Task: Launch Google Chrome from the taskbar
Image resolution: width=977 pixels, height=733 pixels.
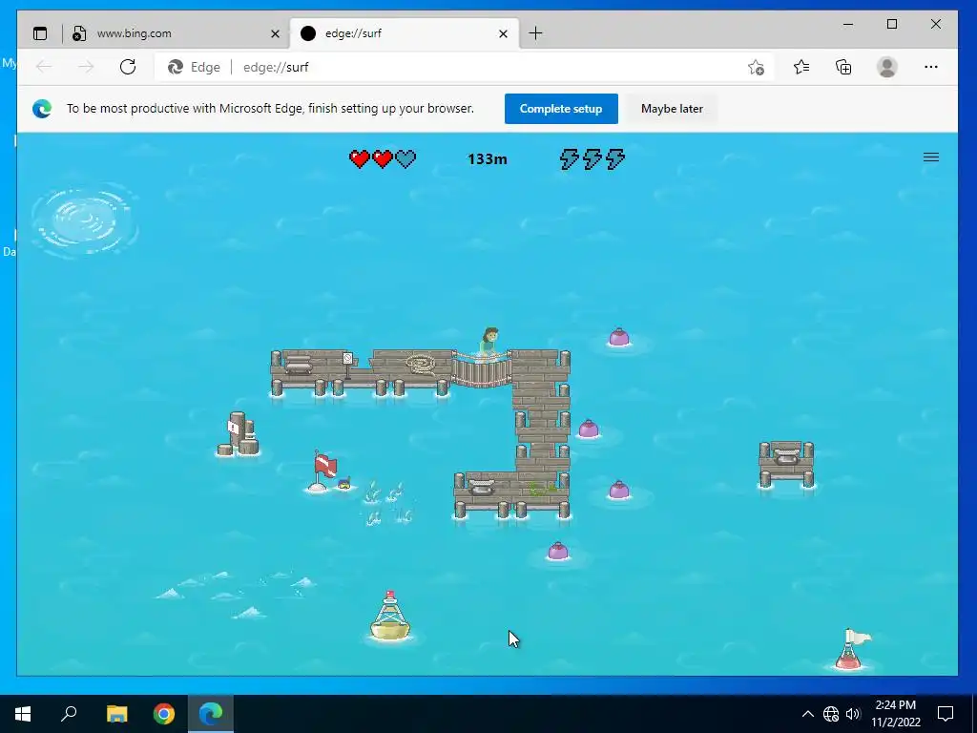Action: (x=164, y=714)
